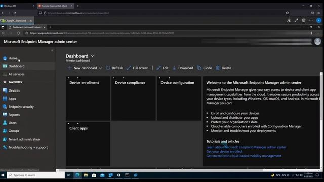This screenshot has height=182, width=324.
Task: Open the Client apps tile
Action: (88, 144)
